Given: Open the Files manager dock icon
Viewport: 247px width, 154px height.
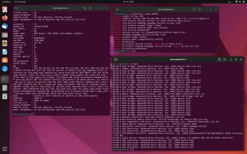Looking at the screenshot, I should [5, 35].
